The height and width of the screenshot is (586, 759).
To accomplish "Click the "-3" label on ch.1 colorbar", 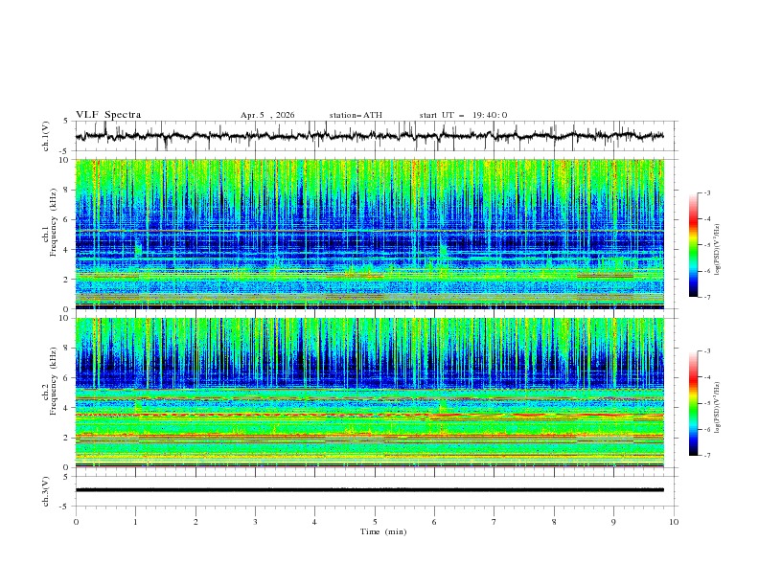I will click(707, 192).
